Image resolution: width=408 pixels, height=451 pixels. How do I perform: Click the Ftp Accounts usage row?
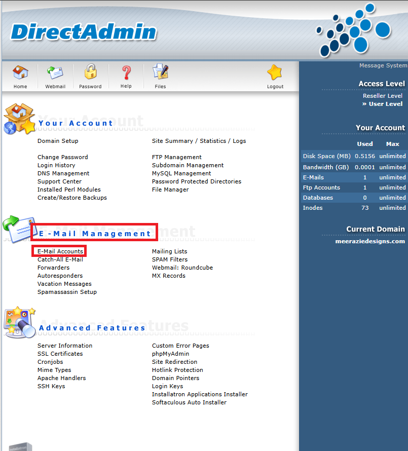(x=354, y=187)
